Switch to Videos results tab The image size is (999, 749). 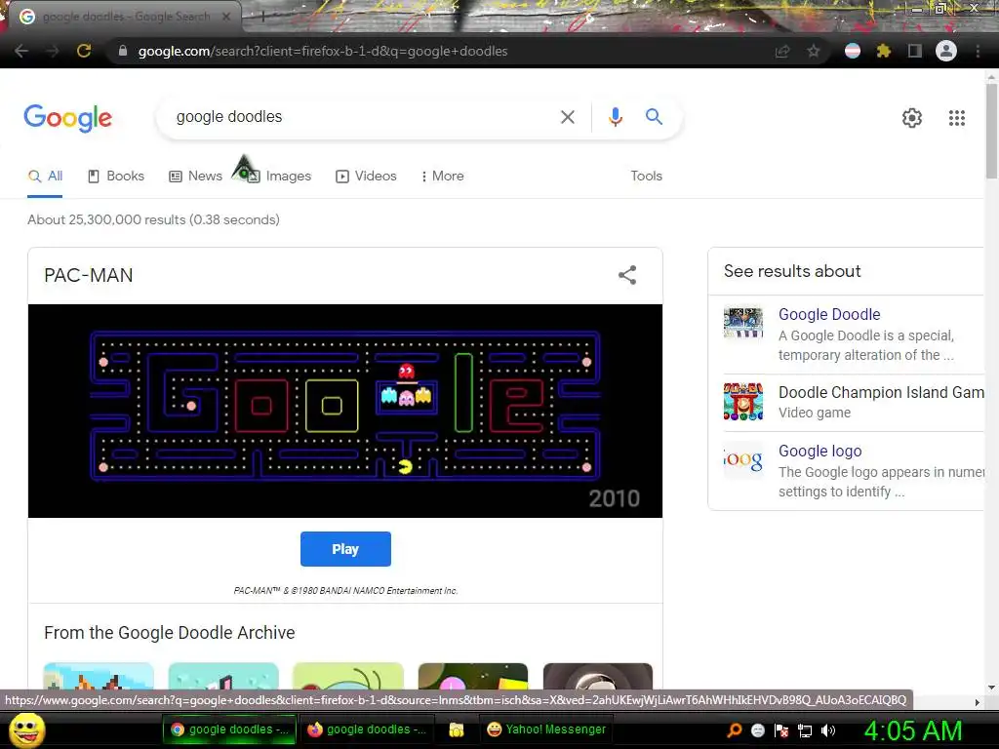point(367,176)
